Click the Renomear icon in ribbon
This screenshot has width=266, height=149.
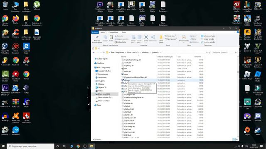click(x=153, y=37)
